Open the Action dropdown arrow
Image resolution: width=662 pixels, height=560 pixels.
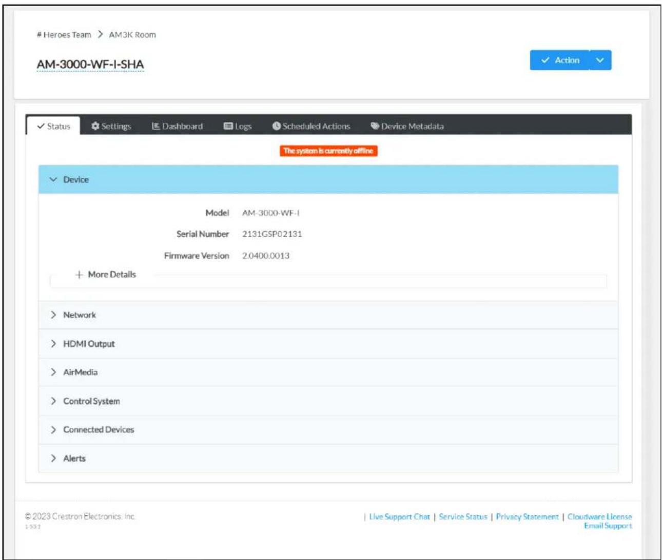(x=600, y=60)
